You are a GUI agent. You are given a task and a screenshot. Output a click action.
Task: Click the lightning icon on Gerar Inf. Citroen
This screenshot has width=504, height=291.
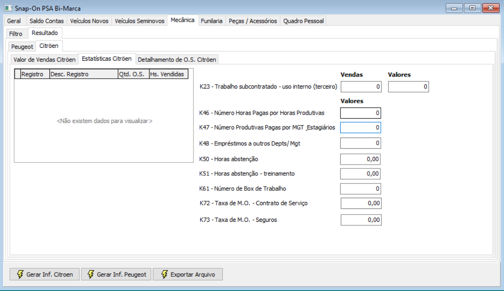(x=20, y=274)
